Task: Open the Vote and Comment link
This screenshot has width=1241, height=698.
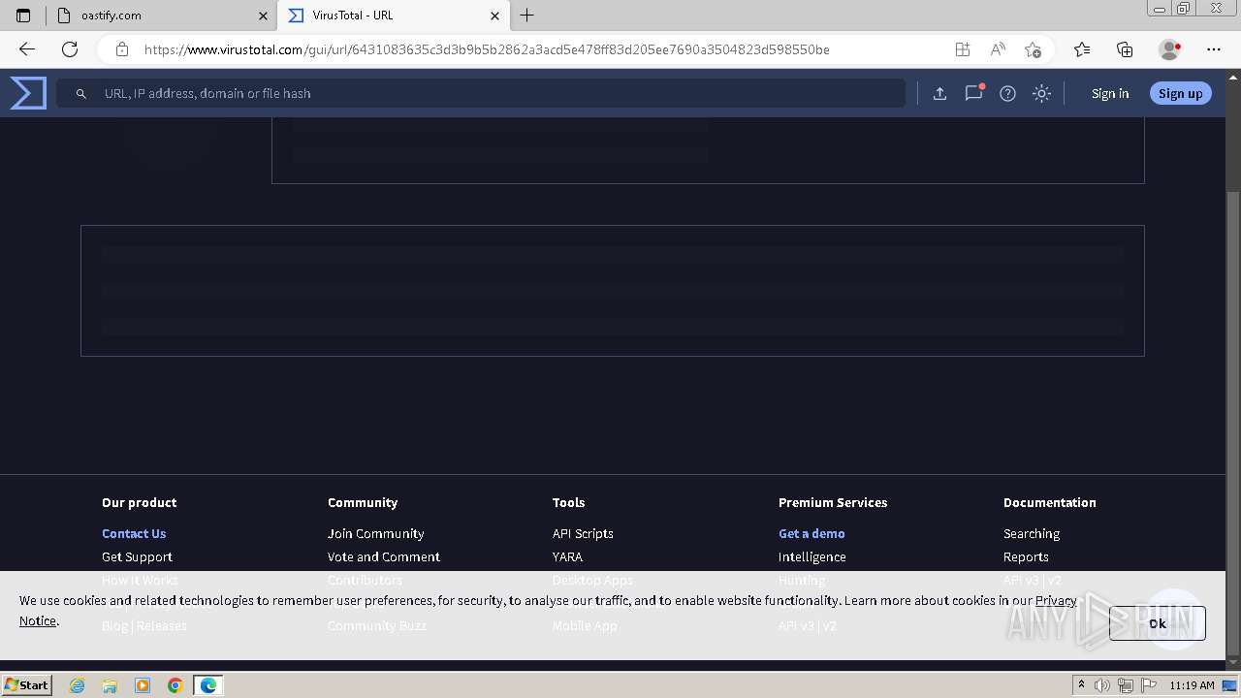Action: click(383, 556)
